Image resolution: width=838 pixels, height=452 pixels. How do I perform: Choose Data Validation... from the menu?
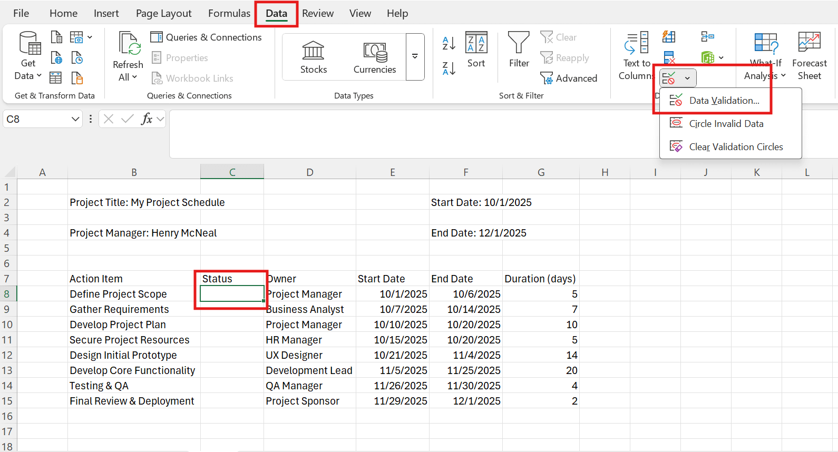(x=724, y=101)
